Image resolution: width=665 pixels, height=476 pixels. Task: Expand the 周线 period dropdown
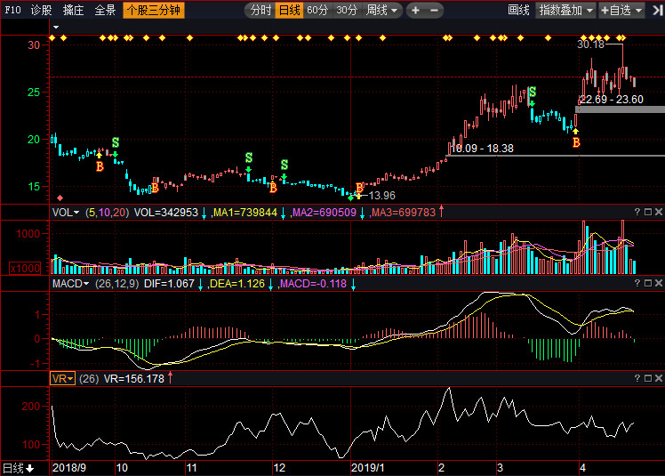pos(382,10)
